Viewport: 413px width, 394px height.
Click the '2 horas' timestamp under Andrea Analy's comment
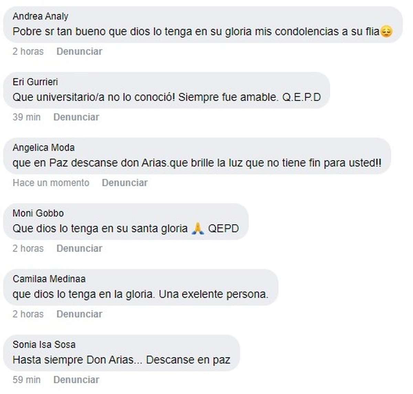click(28, 52)
